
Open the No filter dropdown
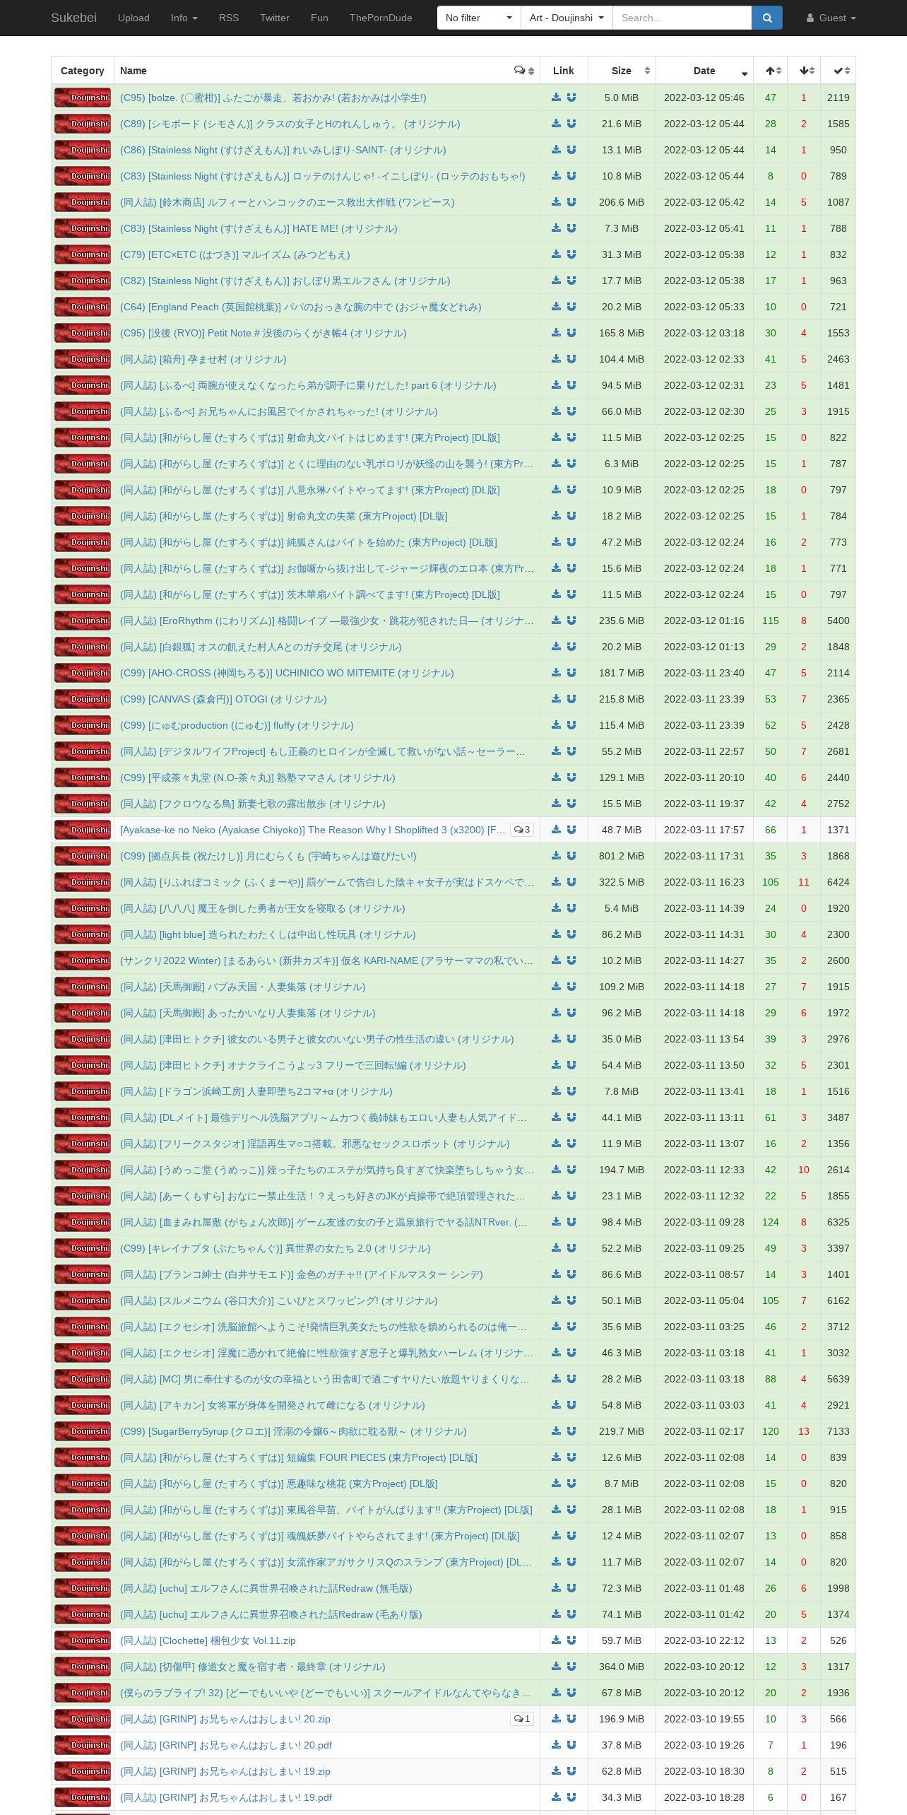point(479,18)
